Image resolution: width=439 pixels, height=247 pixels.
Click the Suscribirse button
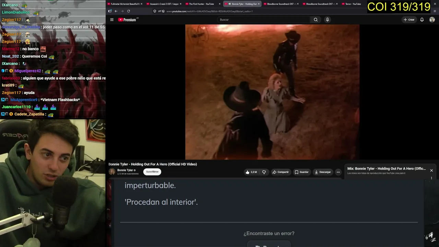[152, 172]
